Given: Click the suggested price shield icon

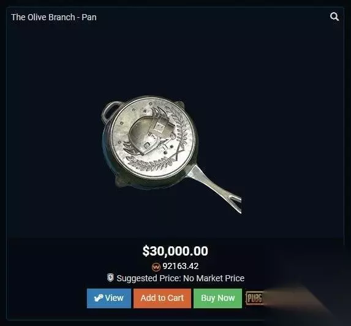Looking at the screenshot, I should (x=110, y=278).
